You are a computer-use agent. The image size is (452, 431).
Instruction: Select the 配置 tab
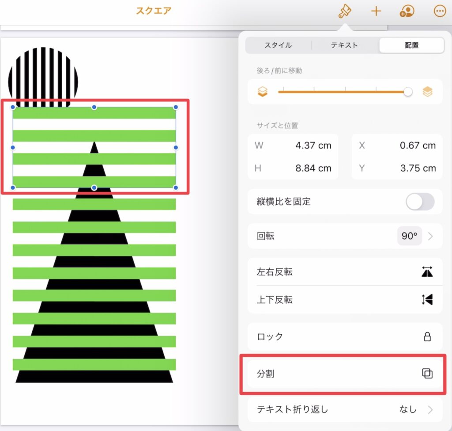tap(411, 46)
